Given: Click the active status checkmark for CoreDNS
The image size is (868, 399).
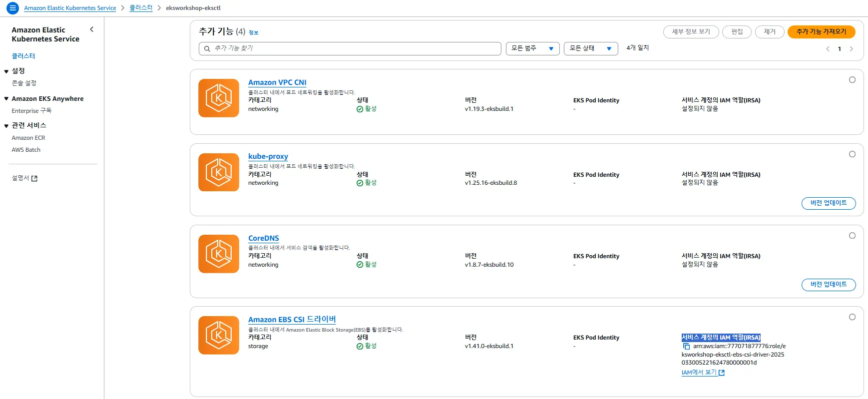Looking at the screenshot, I should coord(360,265).
